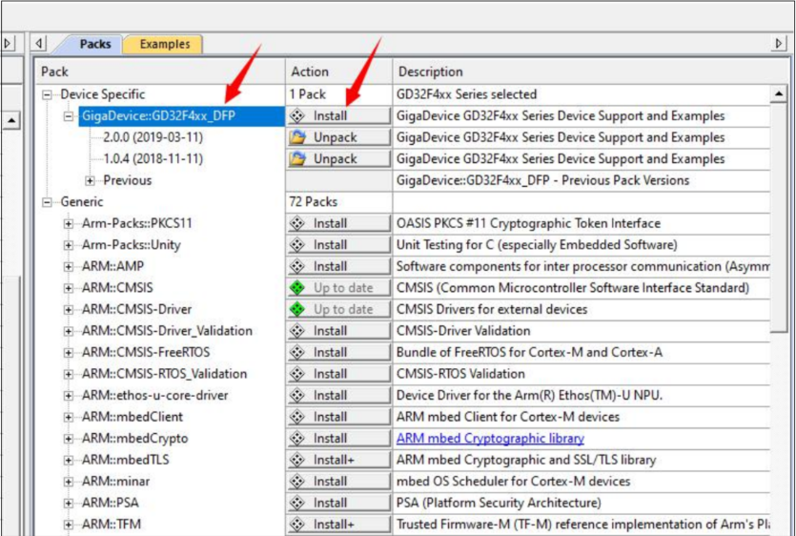Install the ARM::mbedCrypto pack
The height and width of the screenshot is (536, 796).
tap(339, 439)
